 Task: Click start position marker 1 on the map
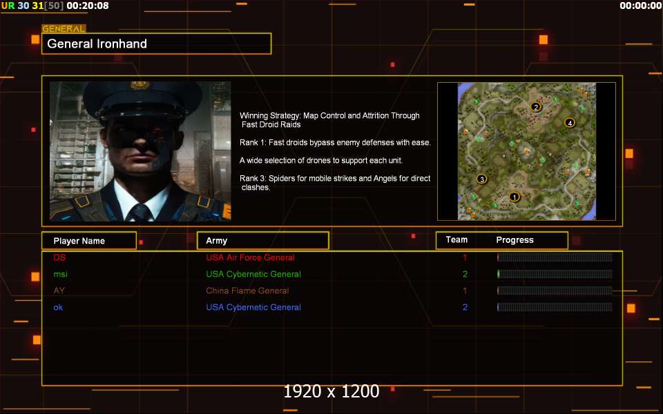pos(514,197)
